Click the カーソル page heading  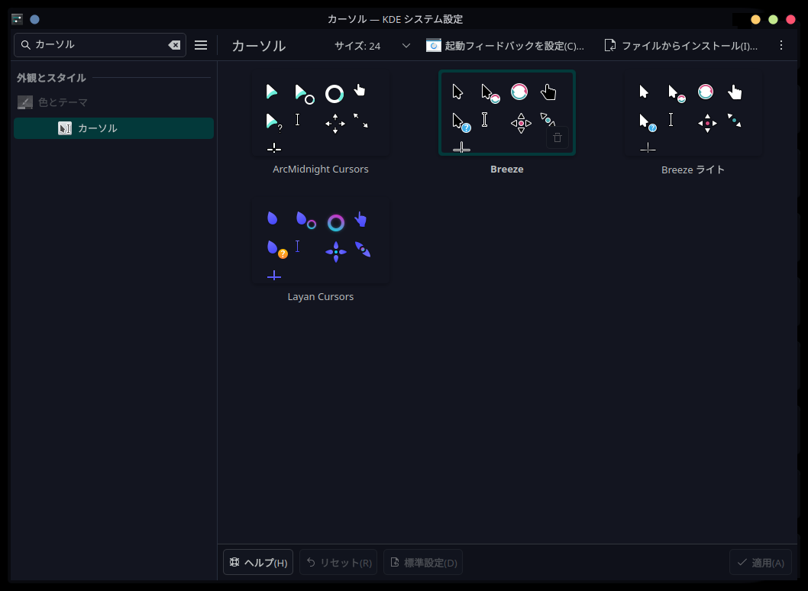[259, 46]
